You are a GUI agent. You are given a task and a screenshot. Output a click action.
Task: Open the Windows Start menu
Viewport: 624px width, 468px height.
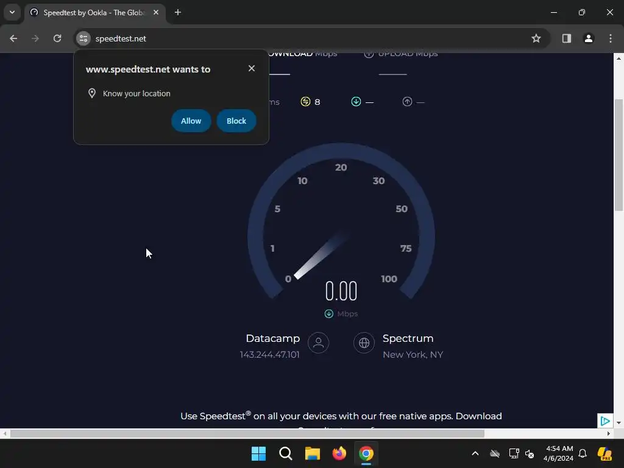pyautogui.click(x=258, y=453)
